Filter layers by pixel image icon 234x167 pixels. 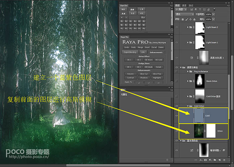tap(192, 9)
